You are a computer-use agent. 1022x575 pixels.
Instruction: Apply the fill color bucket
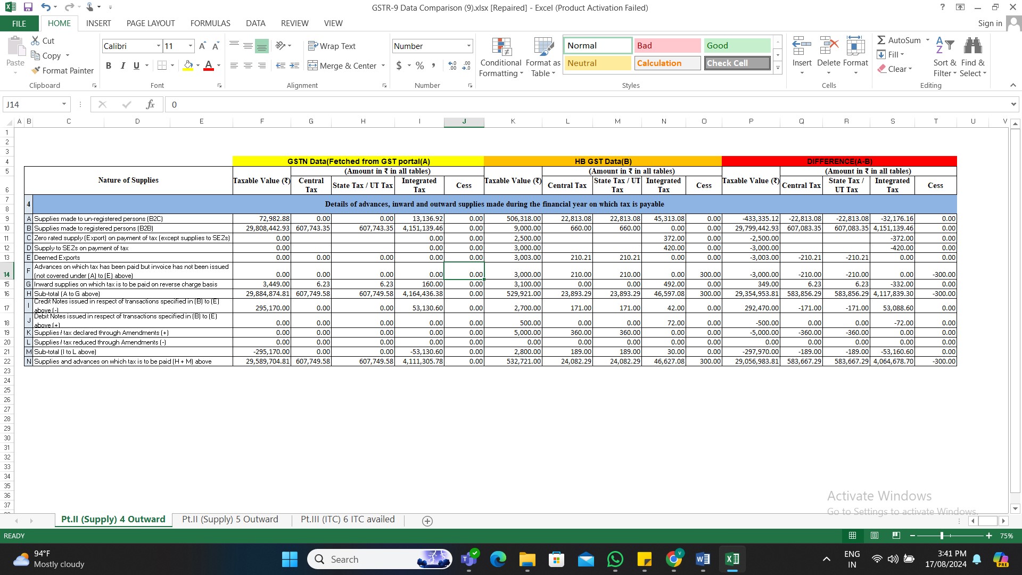[x=188, y=65]
